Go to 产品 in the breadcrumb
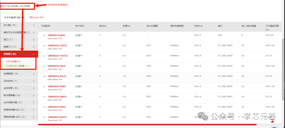 8,6
